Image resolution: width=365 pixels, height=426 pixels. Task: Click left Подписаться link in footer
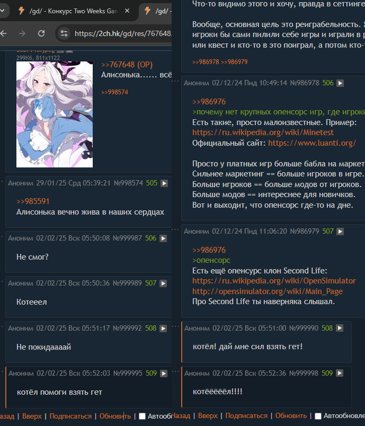[70, 416]
